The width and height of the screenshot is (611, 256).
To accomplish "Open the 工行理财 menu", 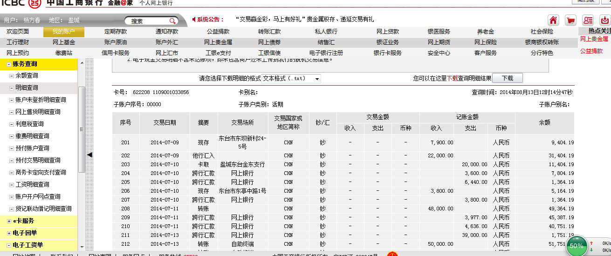I will pyautogui.click(x=18, y=42).
